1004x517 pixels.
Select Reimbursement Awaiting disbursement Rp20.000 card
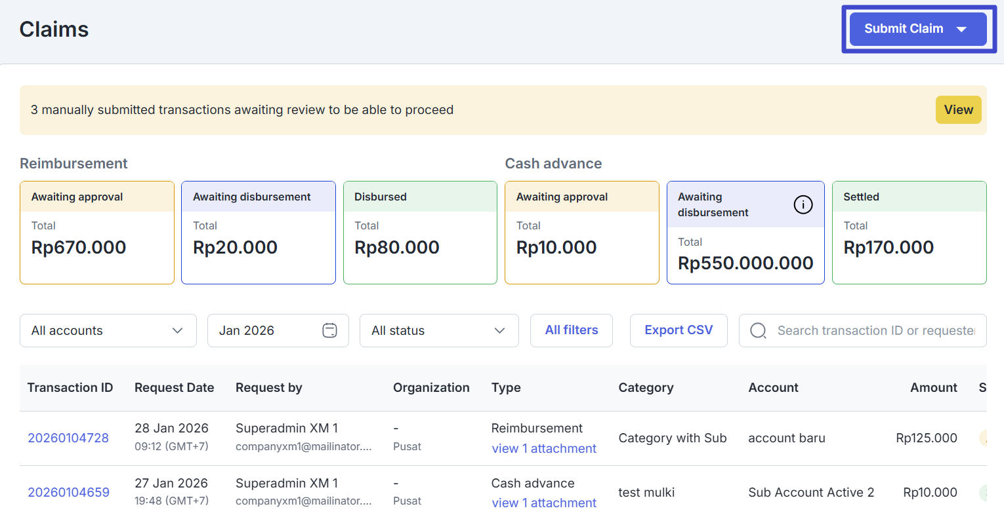(x=258, y=233)
